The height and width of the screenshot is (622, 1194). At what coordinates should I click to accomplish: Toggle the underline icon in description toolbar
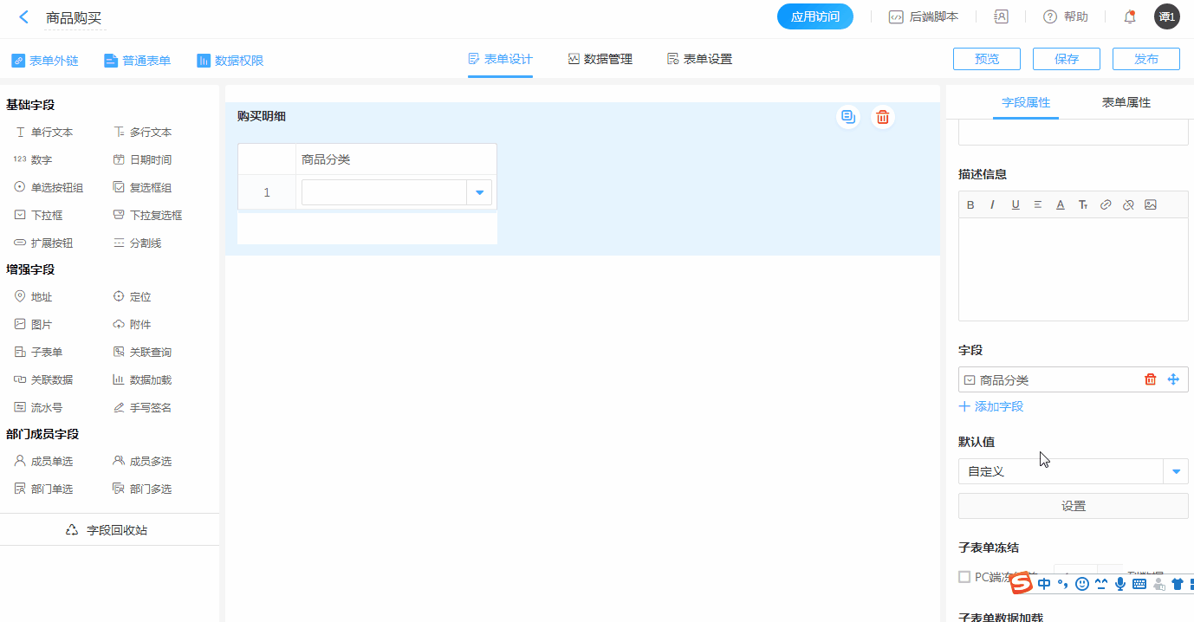[x=1016, y=205]
